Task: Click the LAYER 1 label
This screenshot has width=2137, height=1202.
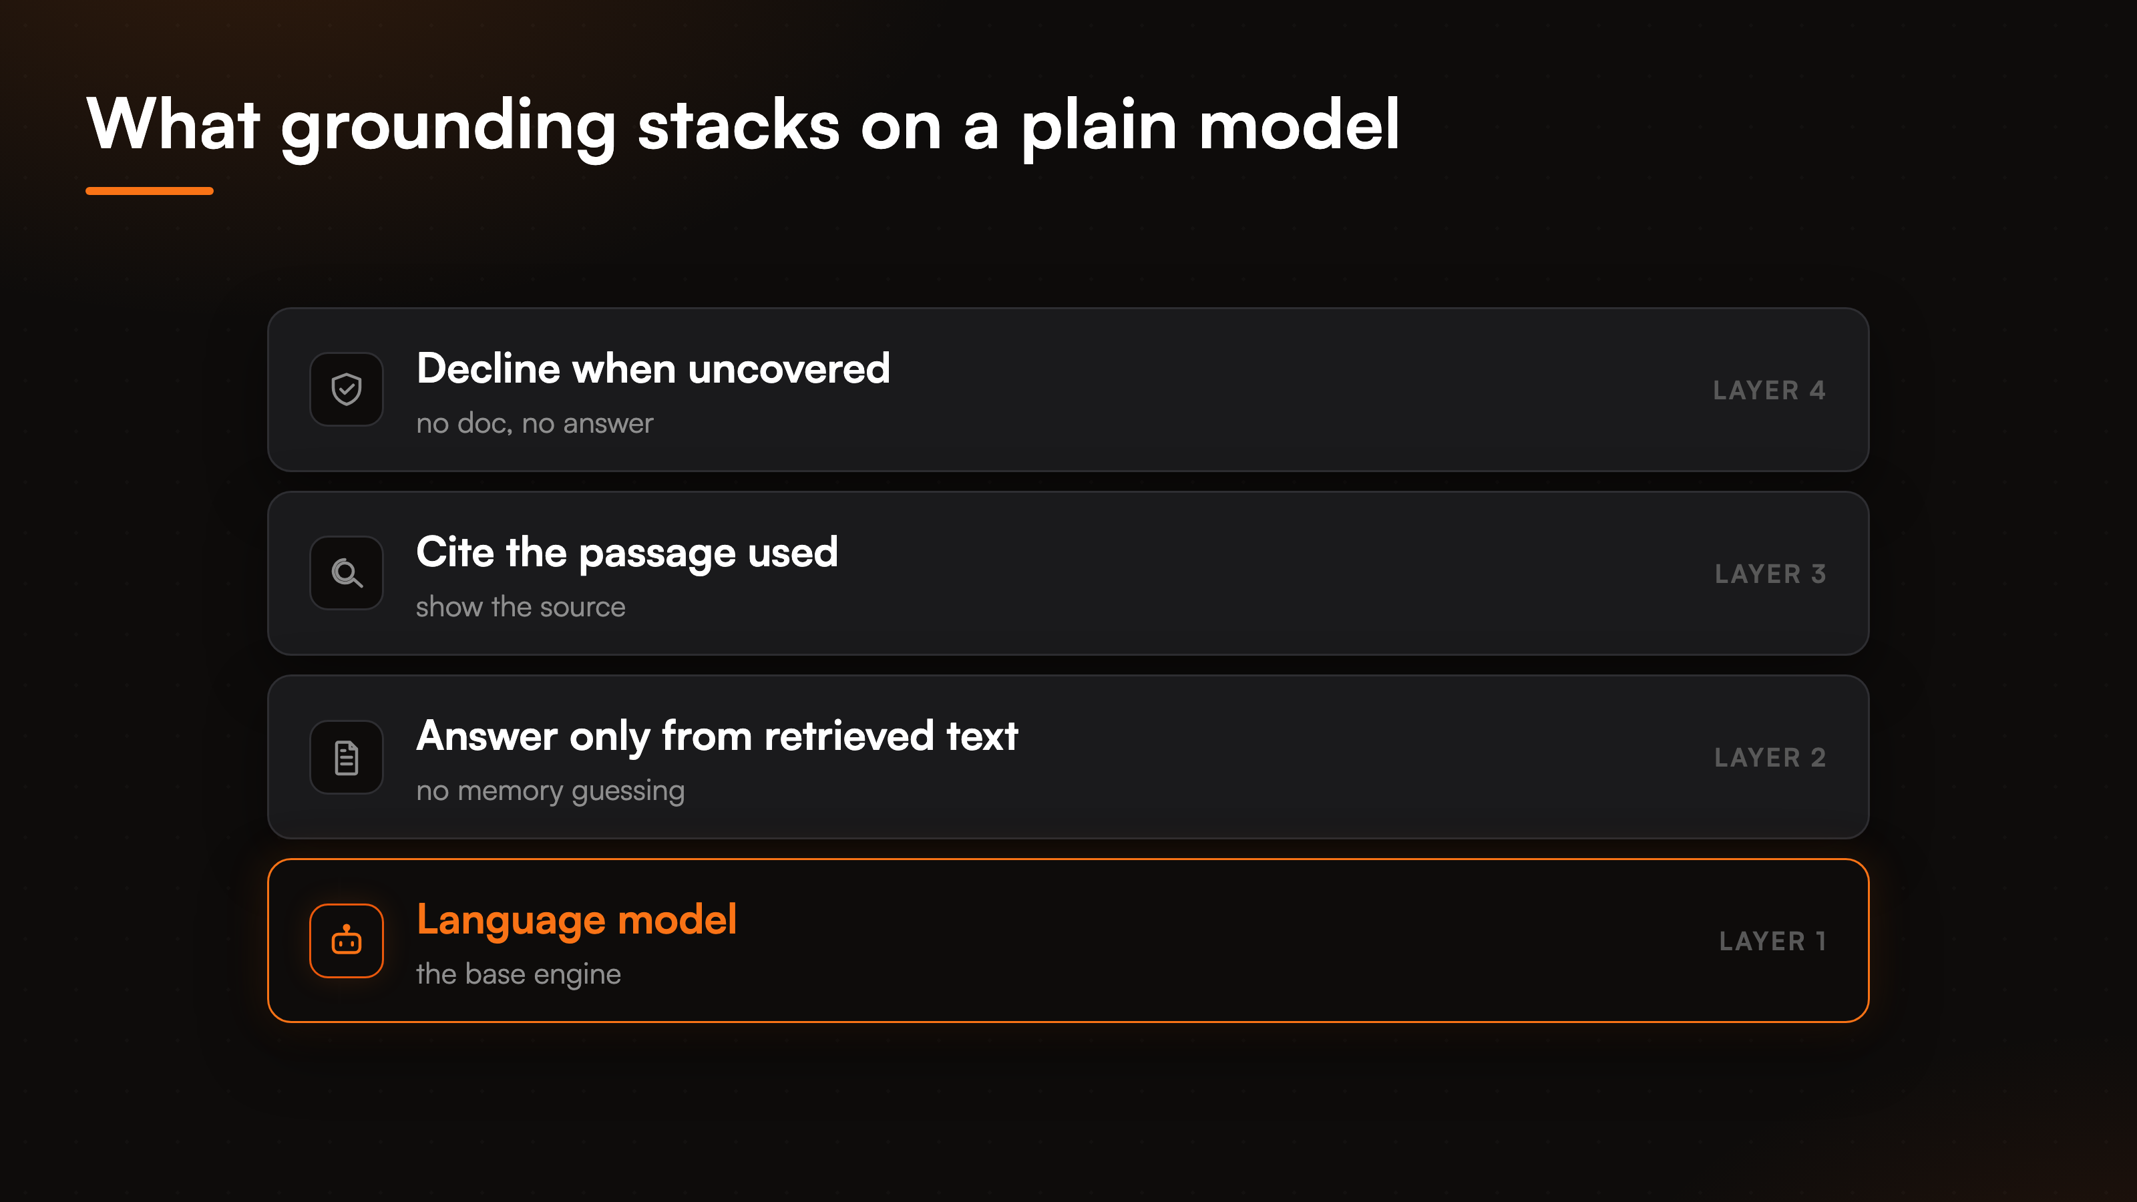Action: pyautogui.click(x=1772, y=941)
